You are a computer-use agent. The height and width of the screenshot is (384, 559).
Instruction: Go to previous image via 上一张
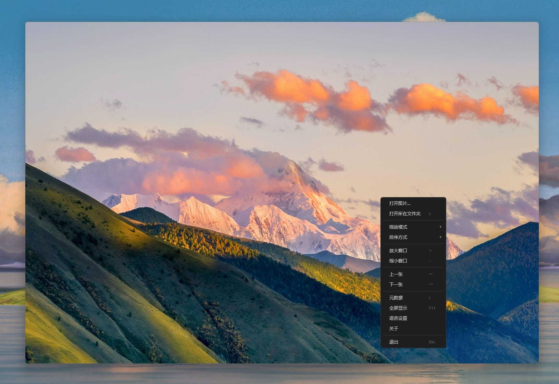tap(396, 274)
